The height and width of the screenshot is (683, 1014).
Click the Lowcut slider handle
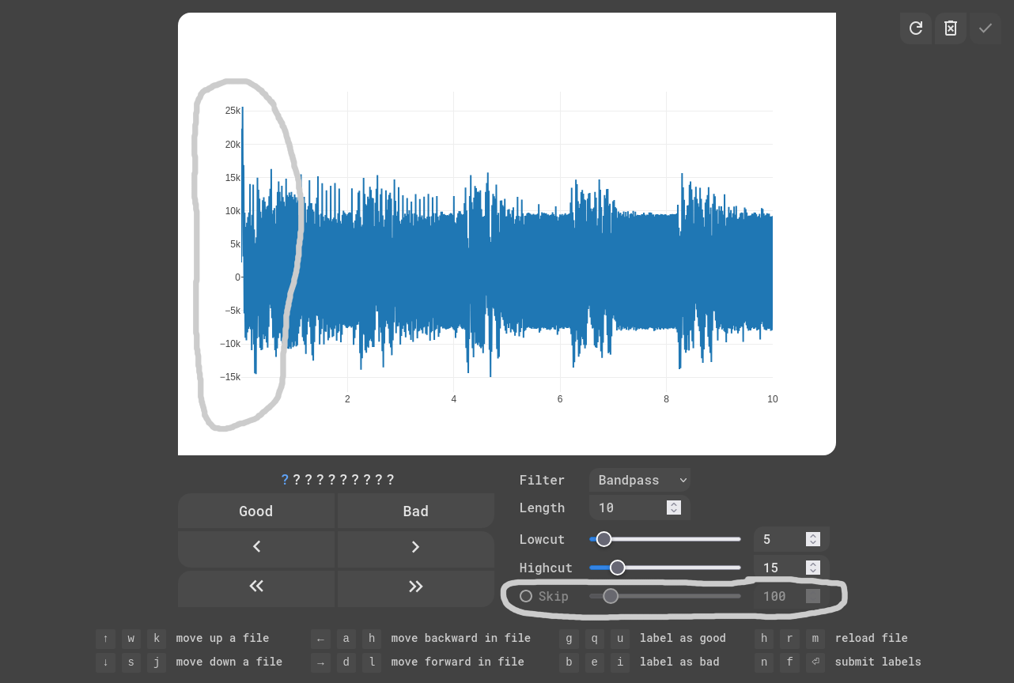(x=603, y=539)
